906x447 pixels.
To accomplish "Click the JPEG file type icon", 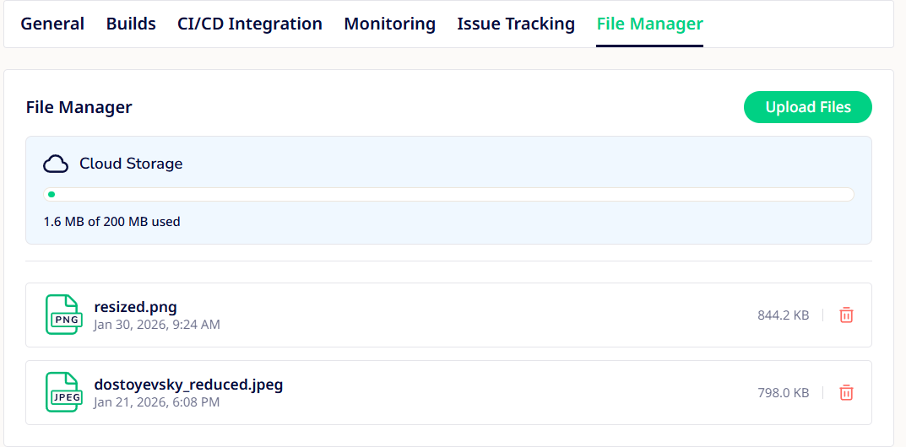I will coord(64,392).
